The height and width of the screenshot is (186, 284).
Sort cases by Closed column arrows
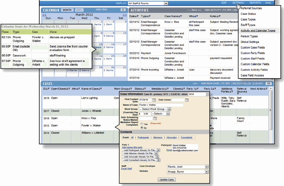tap(183, 89)
